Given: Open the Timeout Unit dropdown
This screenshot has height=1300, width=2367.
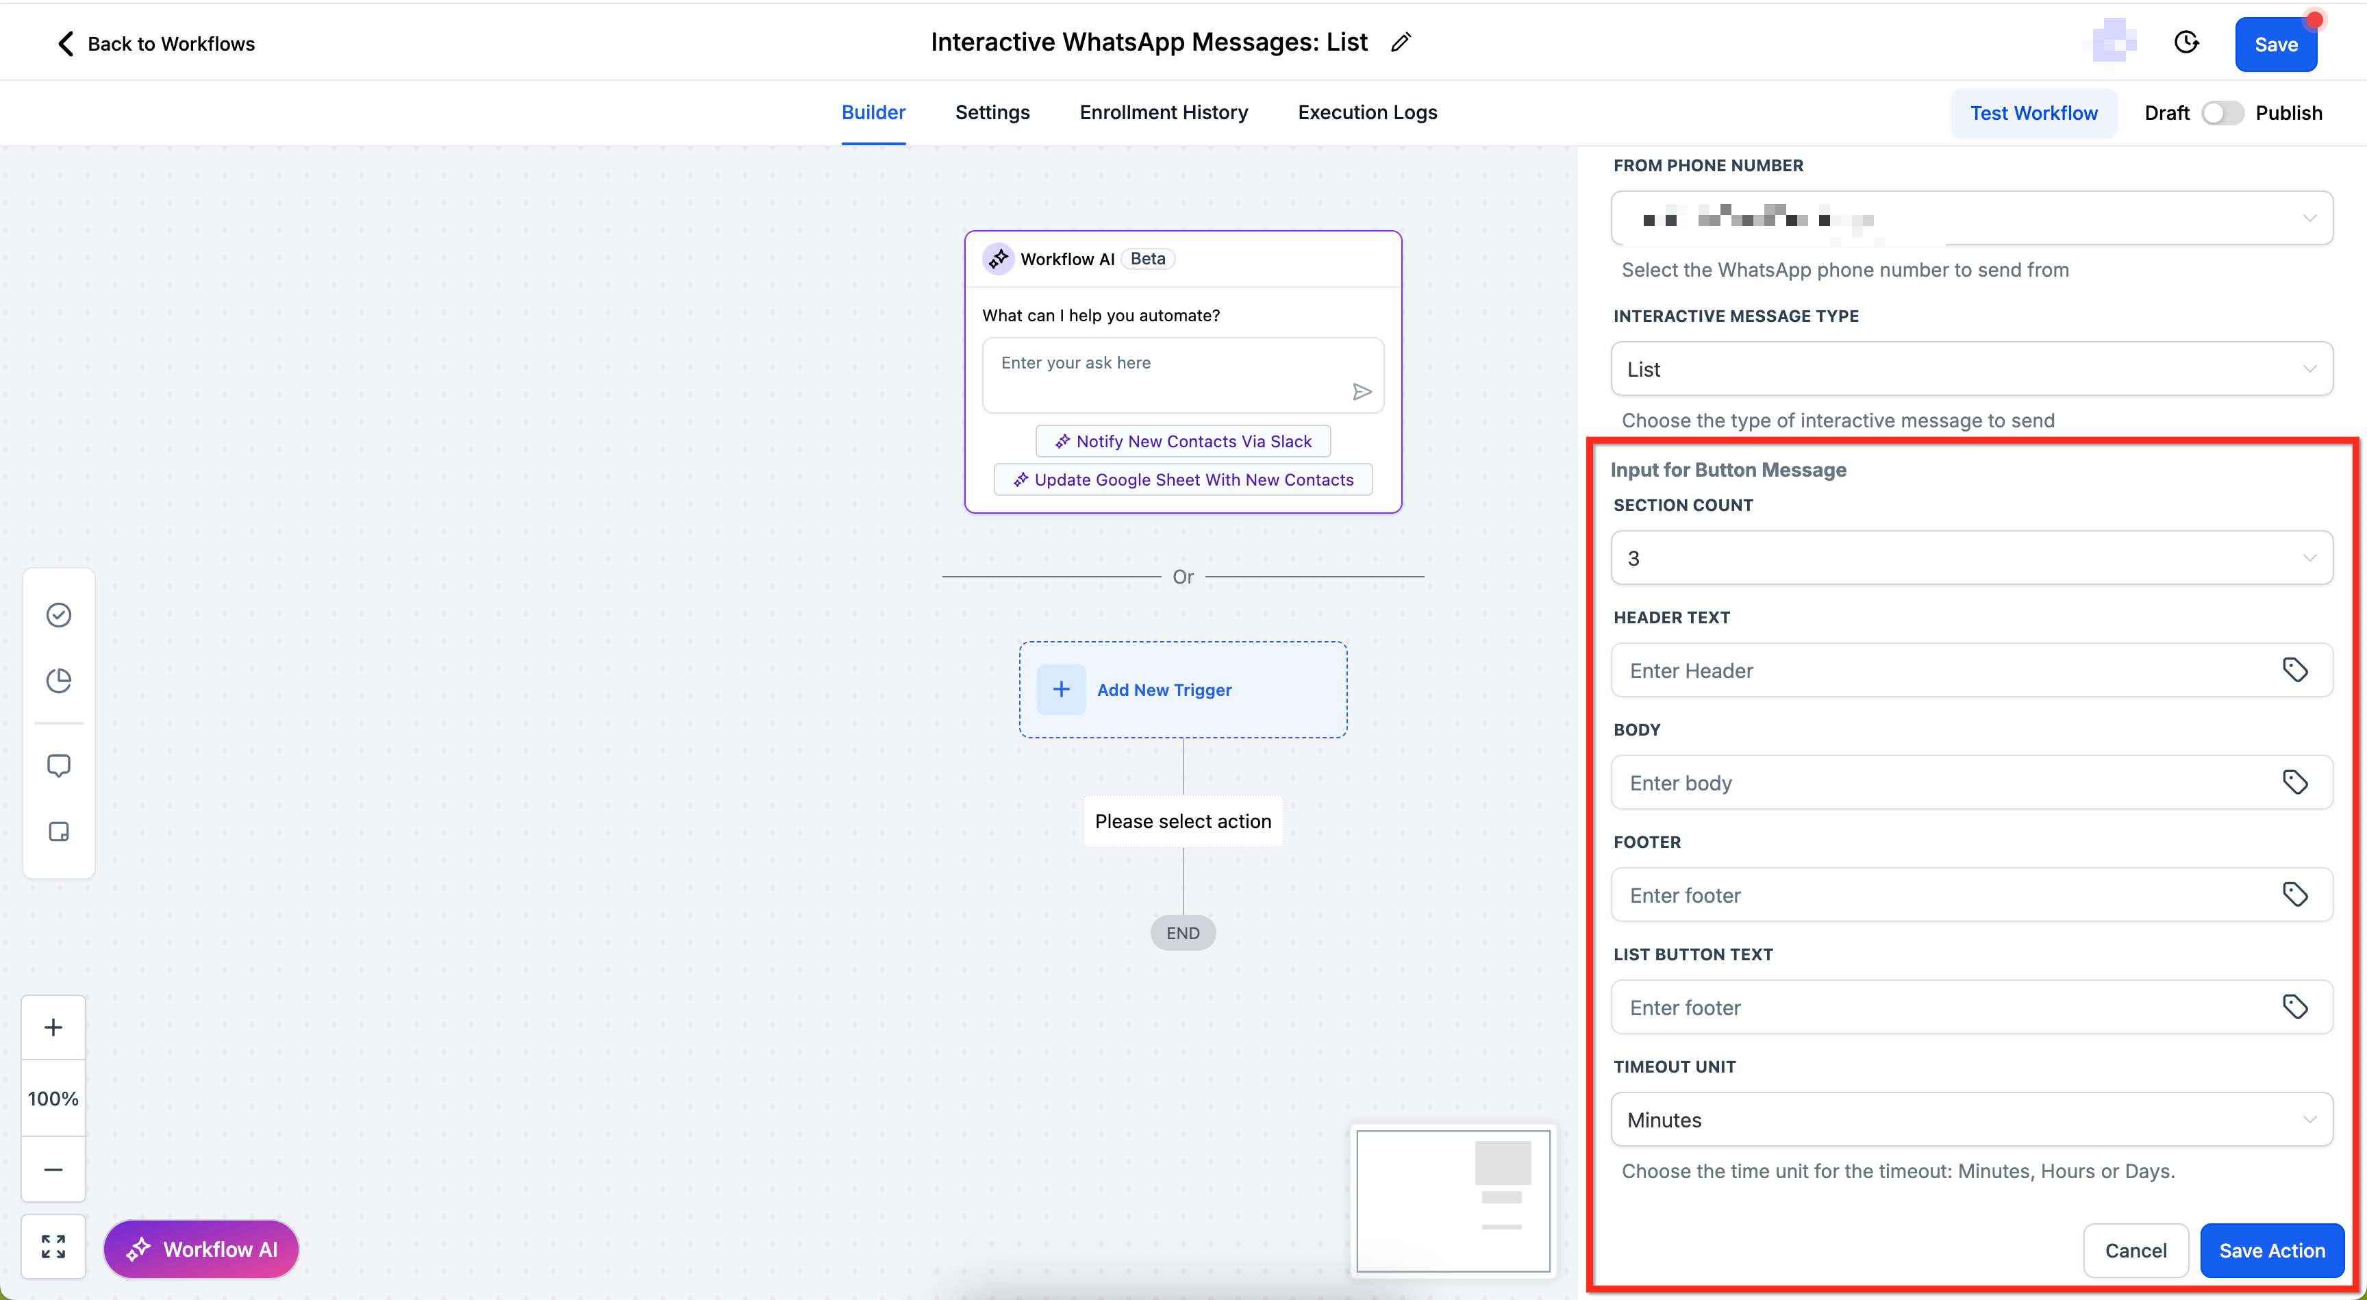Looking at the screenshot, I should tap(1971, 1120).
